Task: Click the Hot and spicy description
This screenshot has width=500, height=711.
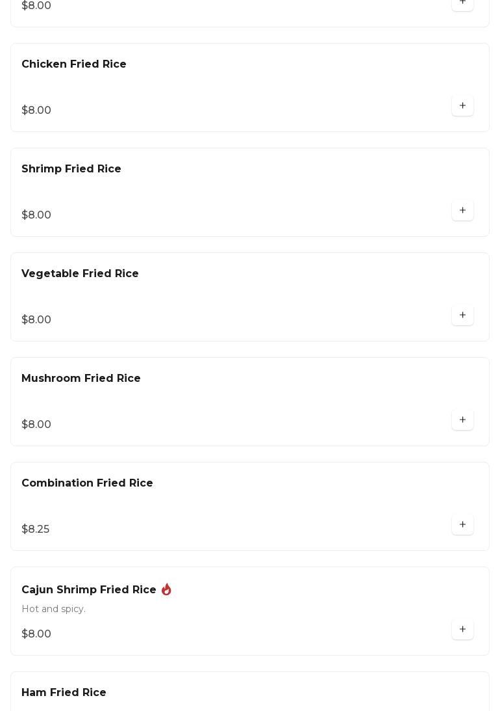Action: tap(53, 609)
